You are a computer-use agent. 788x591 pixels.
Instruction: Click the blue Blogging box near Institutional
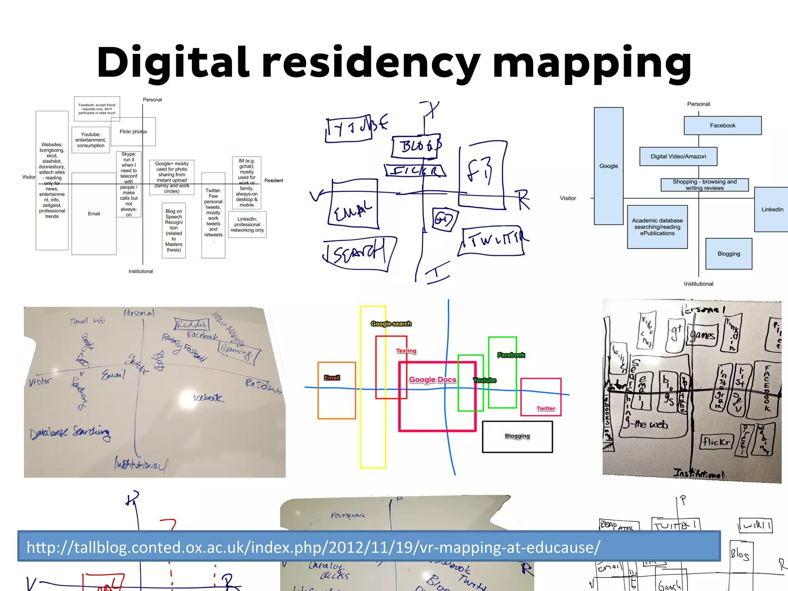pos(728,254)
